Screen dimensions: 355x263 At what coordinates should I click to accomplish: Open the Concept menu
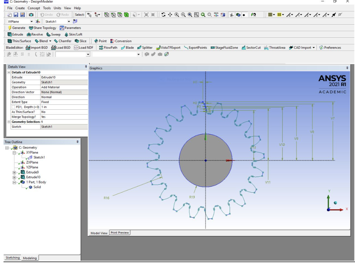tap(34, 8)
